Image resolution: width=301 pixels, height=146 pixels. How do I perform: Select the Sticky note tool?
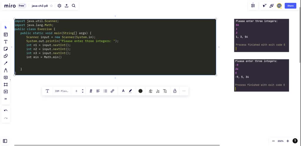point(6,49)
